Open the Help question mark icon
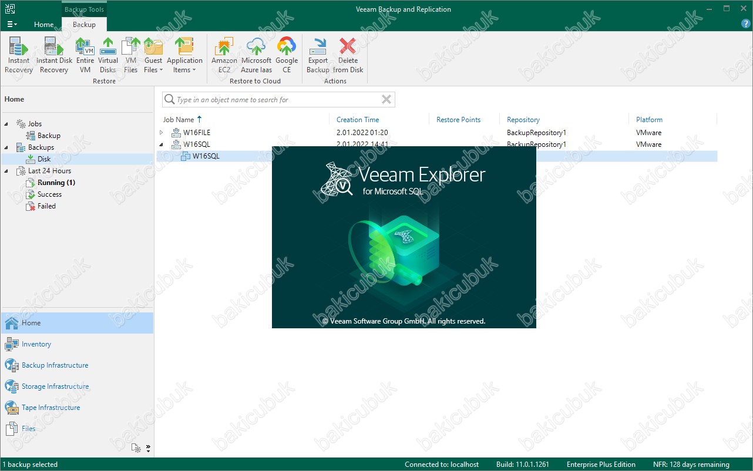Screen dimensions: 753x471 pos(746,24)
